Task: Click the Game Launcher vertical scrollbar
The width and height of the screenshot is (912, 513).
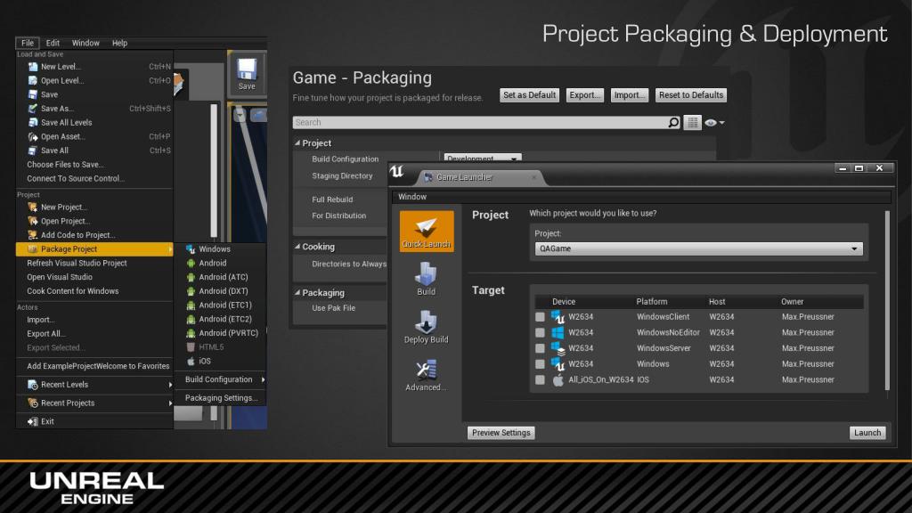Action: (888, 301)
